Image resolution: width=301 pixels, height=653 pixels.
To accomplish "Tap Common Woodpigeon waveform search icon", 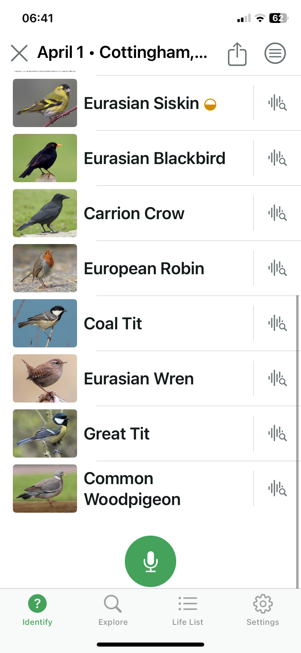I will pos(277,489).
